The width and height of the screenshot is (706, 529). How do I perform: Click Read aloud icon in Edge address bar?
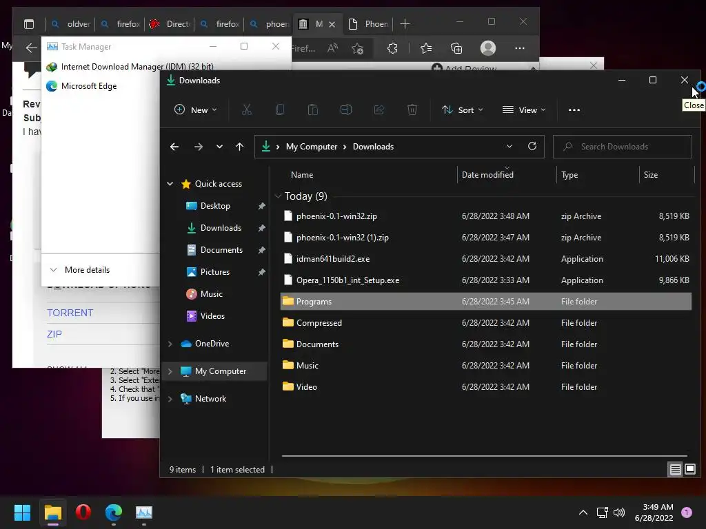click(332, 48)
